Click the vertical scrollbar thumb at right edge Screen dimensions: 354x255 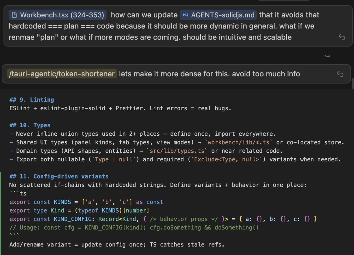(x=353, y=83)
